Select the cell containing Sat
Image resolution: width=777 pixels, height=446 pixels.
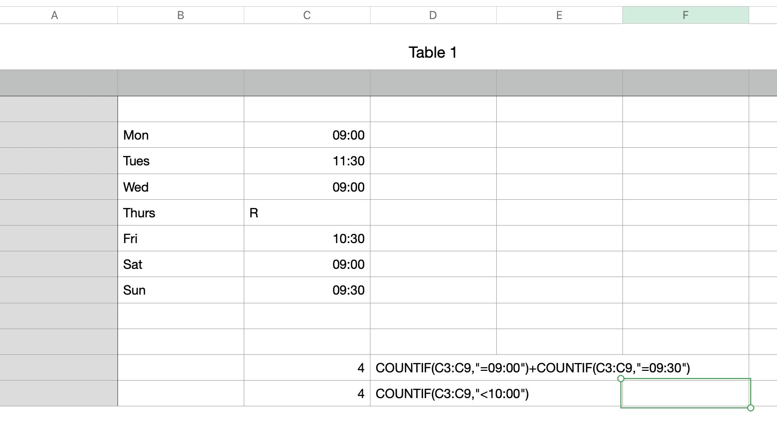(x=181, y=264)
